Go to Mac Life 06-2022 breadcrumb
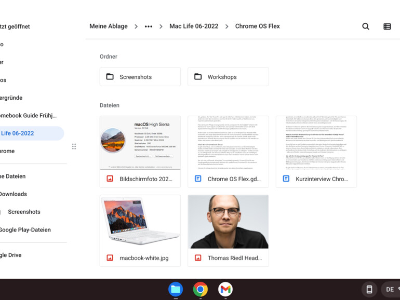The height and width of the screenshot is (300, 400). tap(194, 26)
